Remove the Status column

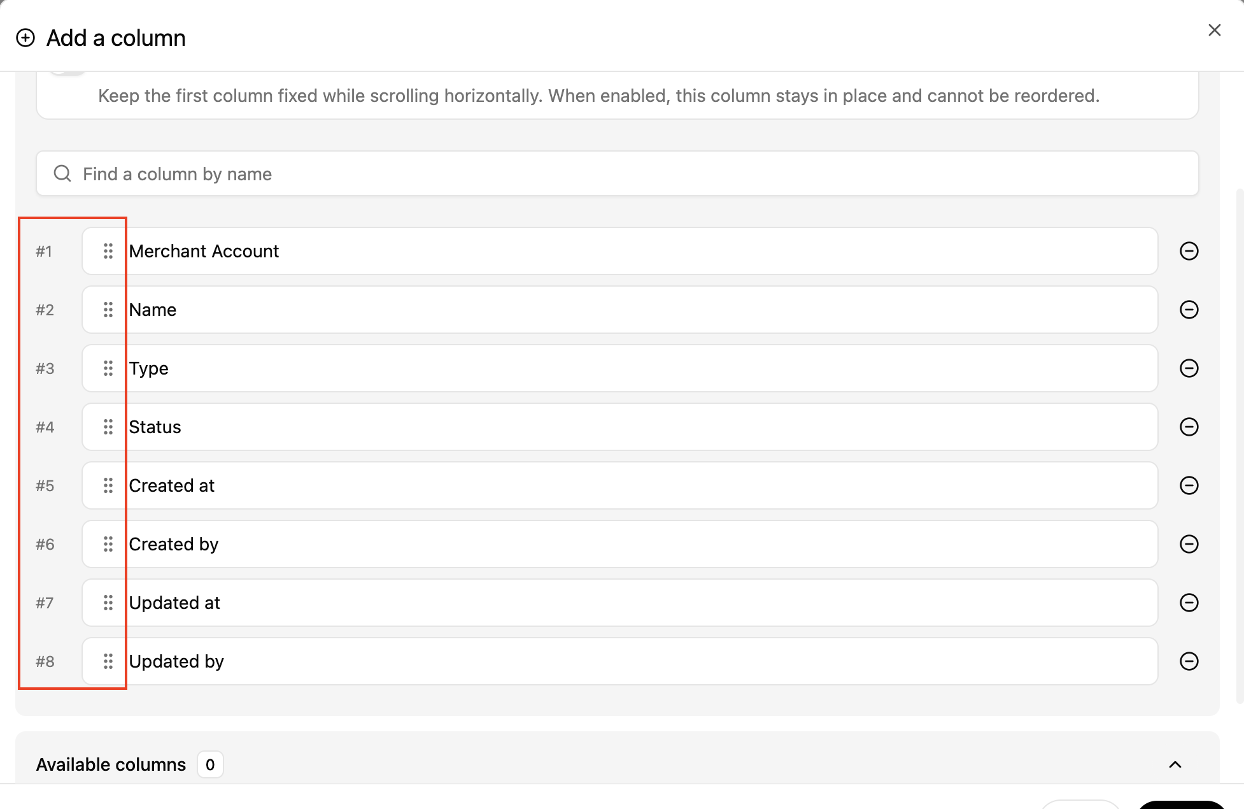(1189, 427)
